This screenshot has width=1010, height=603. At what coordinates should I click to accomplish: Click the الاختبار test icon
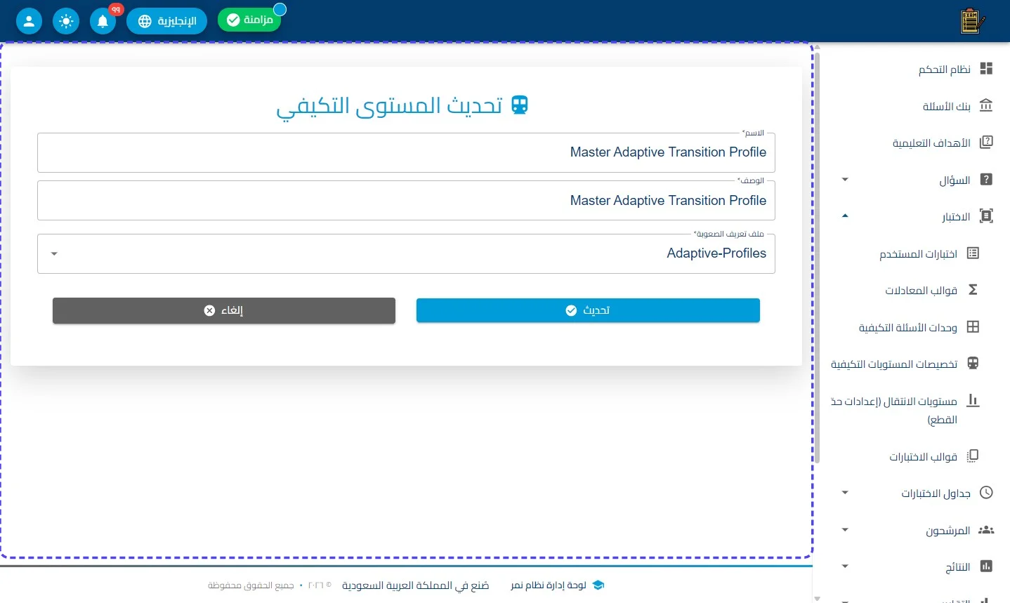tap(986, 216)
